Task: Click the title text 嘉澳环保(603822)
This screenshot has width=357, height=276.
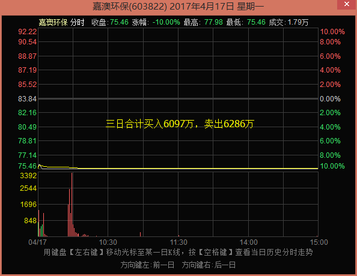Action: coord(130,7)
